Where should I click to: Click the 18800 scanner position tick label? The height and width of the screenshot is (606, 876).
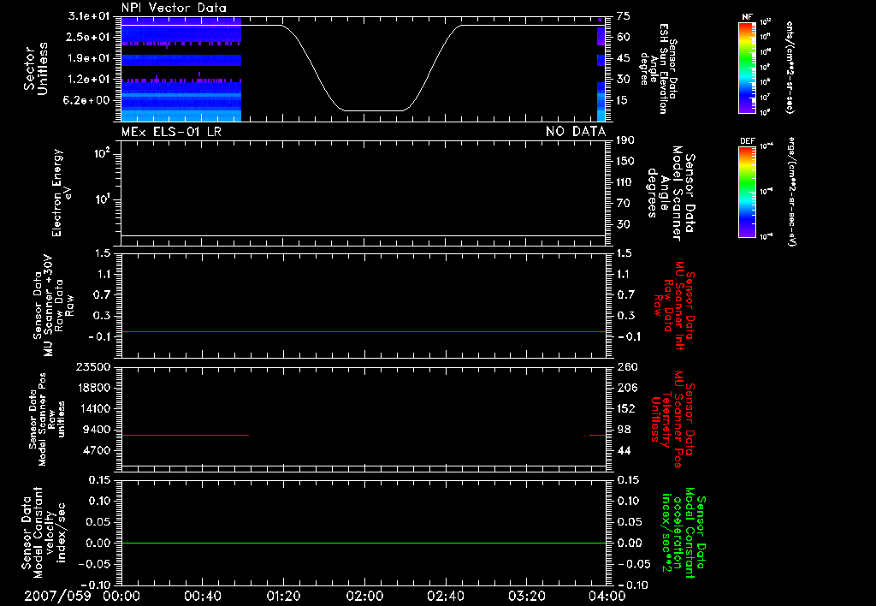(x=93, y=388)
